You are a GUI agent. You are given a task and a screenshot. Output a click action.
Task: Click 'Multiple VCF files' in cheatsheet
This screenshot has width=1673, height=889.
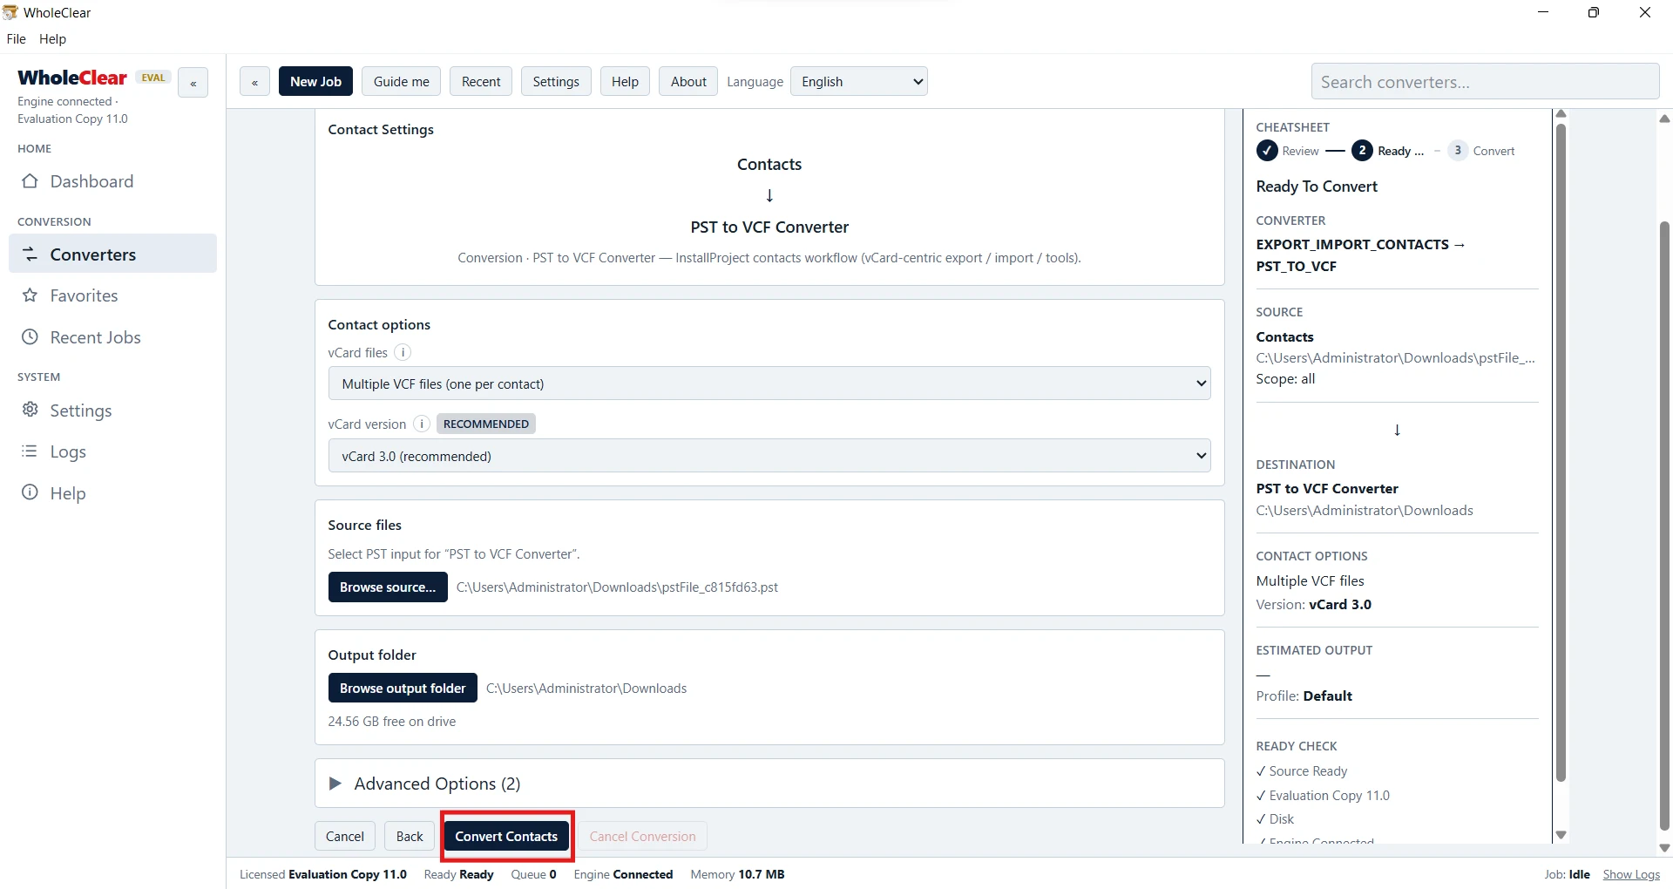tap(1310, 581)
